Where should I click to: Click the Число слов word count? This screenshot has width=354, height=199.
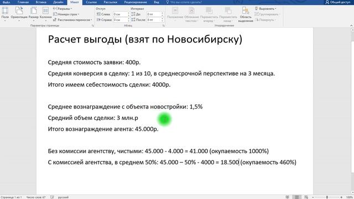pyautogui.click(x=36, y=197)
